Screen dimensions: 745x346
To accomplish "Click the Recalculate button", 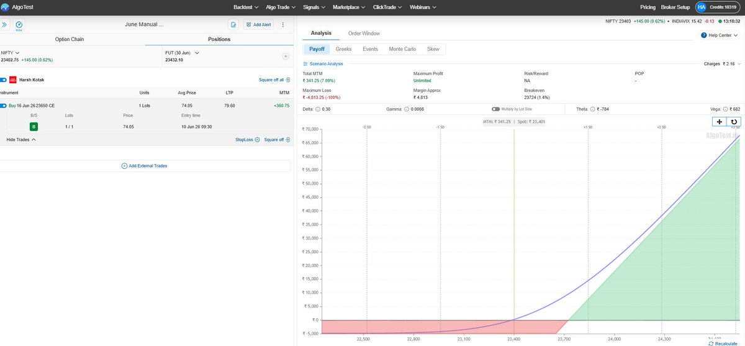I will point(723,343).
